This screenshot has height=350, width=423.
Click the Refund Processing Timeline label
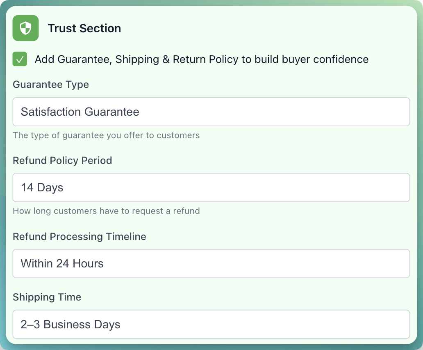[80, 237]
